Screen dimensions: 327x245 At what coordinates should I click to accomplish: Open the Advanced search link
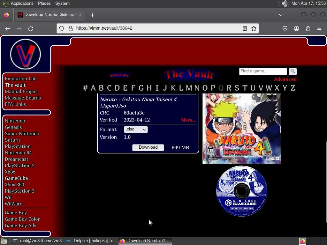coord(285,79)
